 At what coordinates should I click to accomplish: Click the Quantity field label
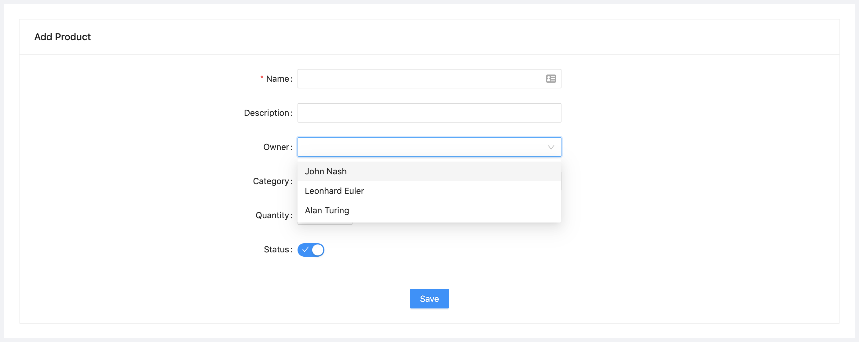272,216
